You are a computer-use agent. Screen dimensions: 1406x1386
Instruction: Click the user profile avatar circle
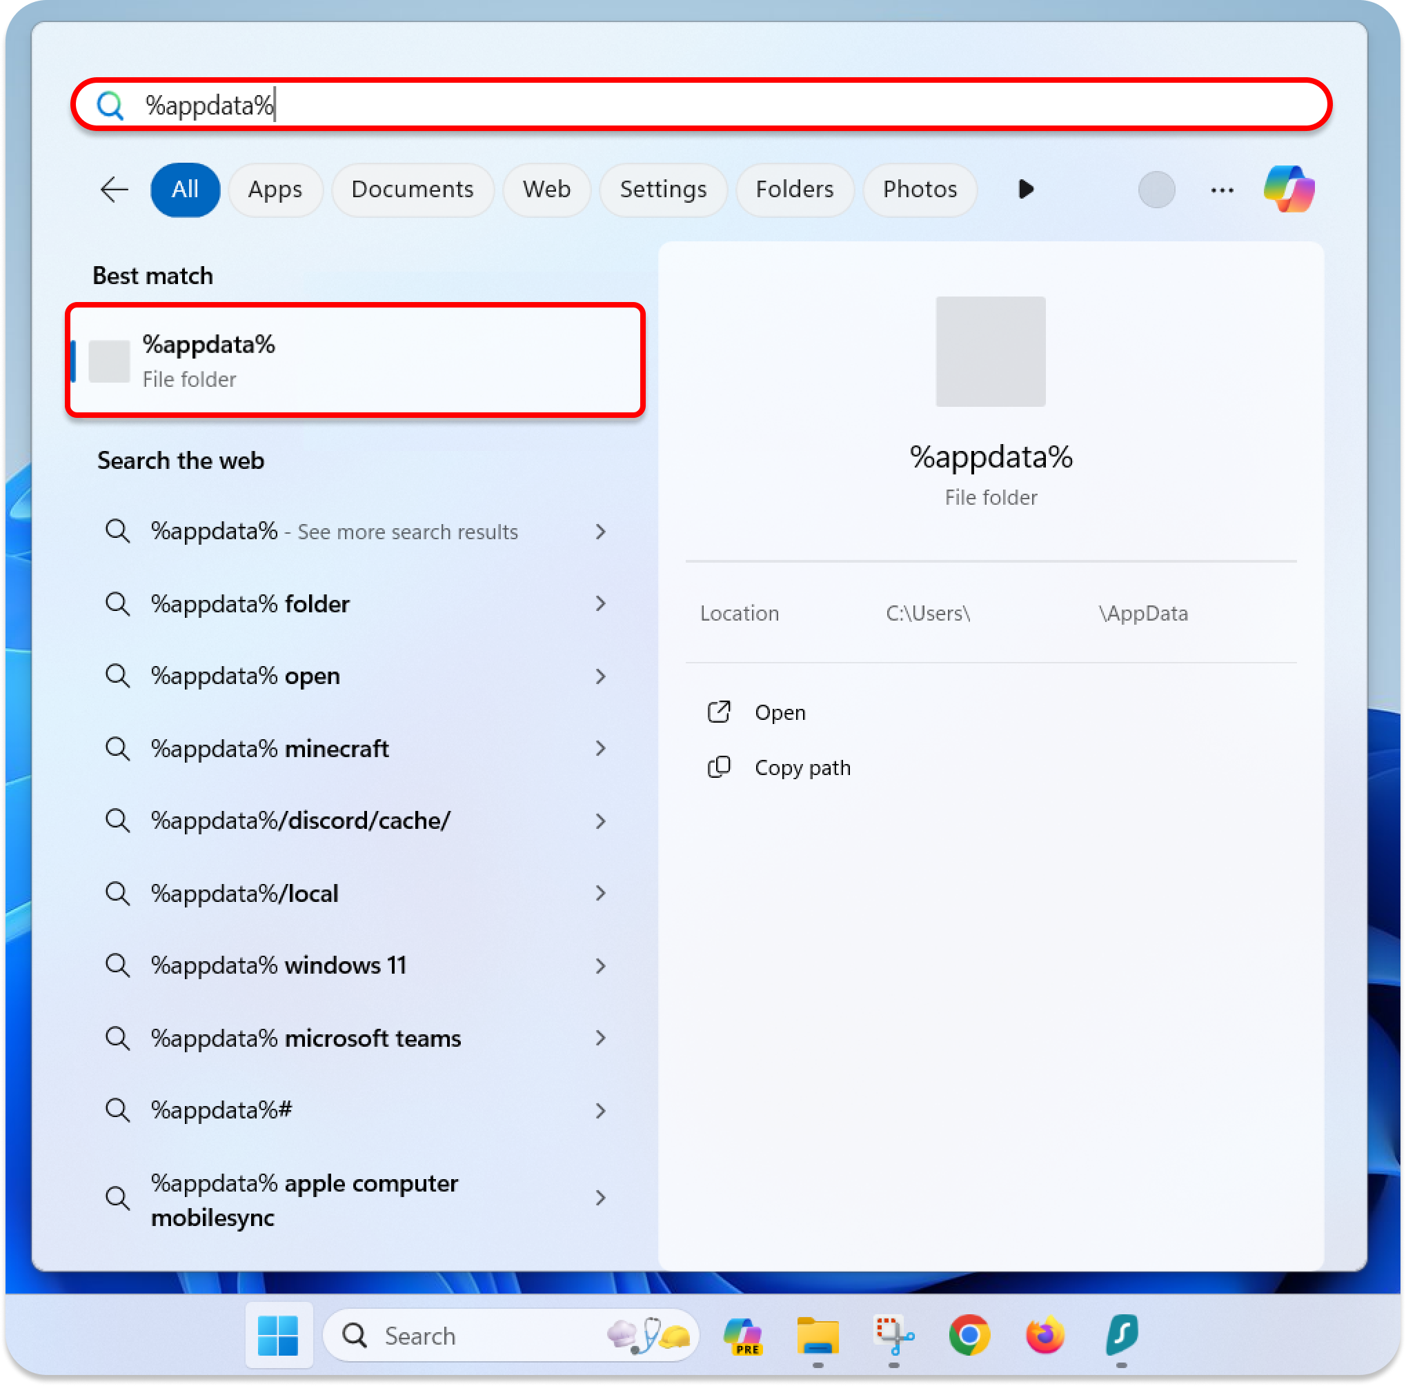pos(1156,190)
